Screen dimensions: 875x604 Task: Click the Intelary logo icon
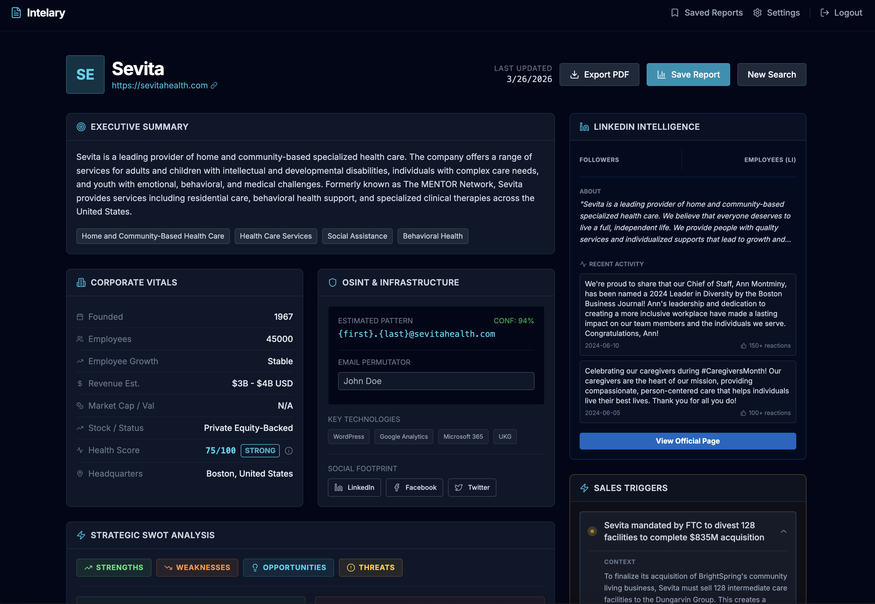[x=16, y=13]
